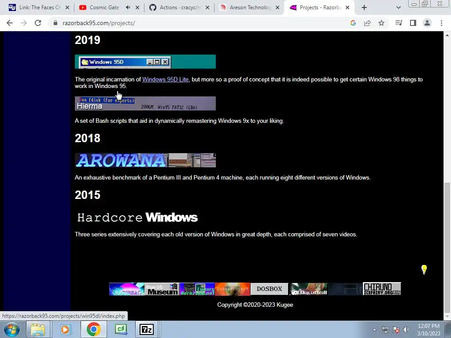Click the Chiruno Icefairy.org badge

pos(382,289)
